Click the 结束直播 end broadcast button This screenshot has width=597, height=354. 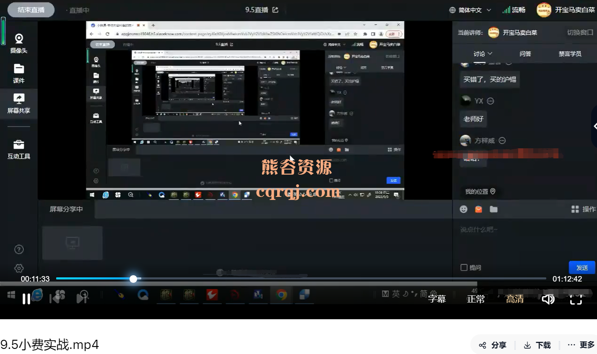[x=31, y=10]
